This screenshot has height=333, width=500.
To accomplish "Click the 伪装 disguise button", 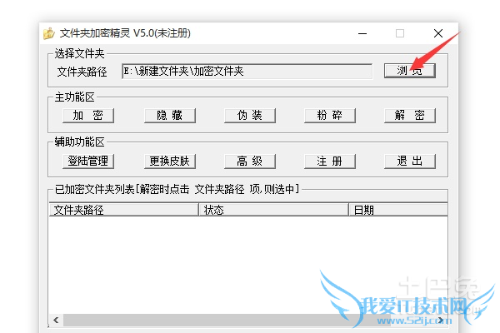I will tap(250, 116).
